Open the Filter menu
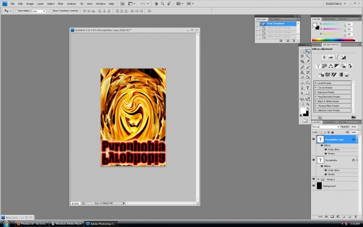The height and width of the screenshot is (227, 363). pos(60,4)
